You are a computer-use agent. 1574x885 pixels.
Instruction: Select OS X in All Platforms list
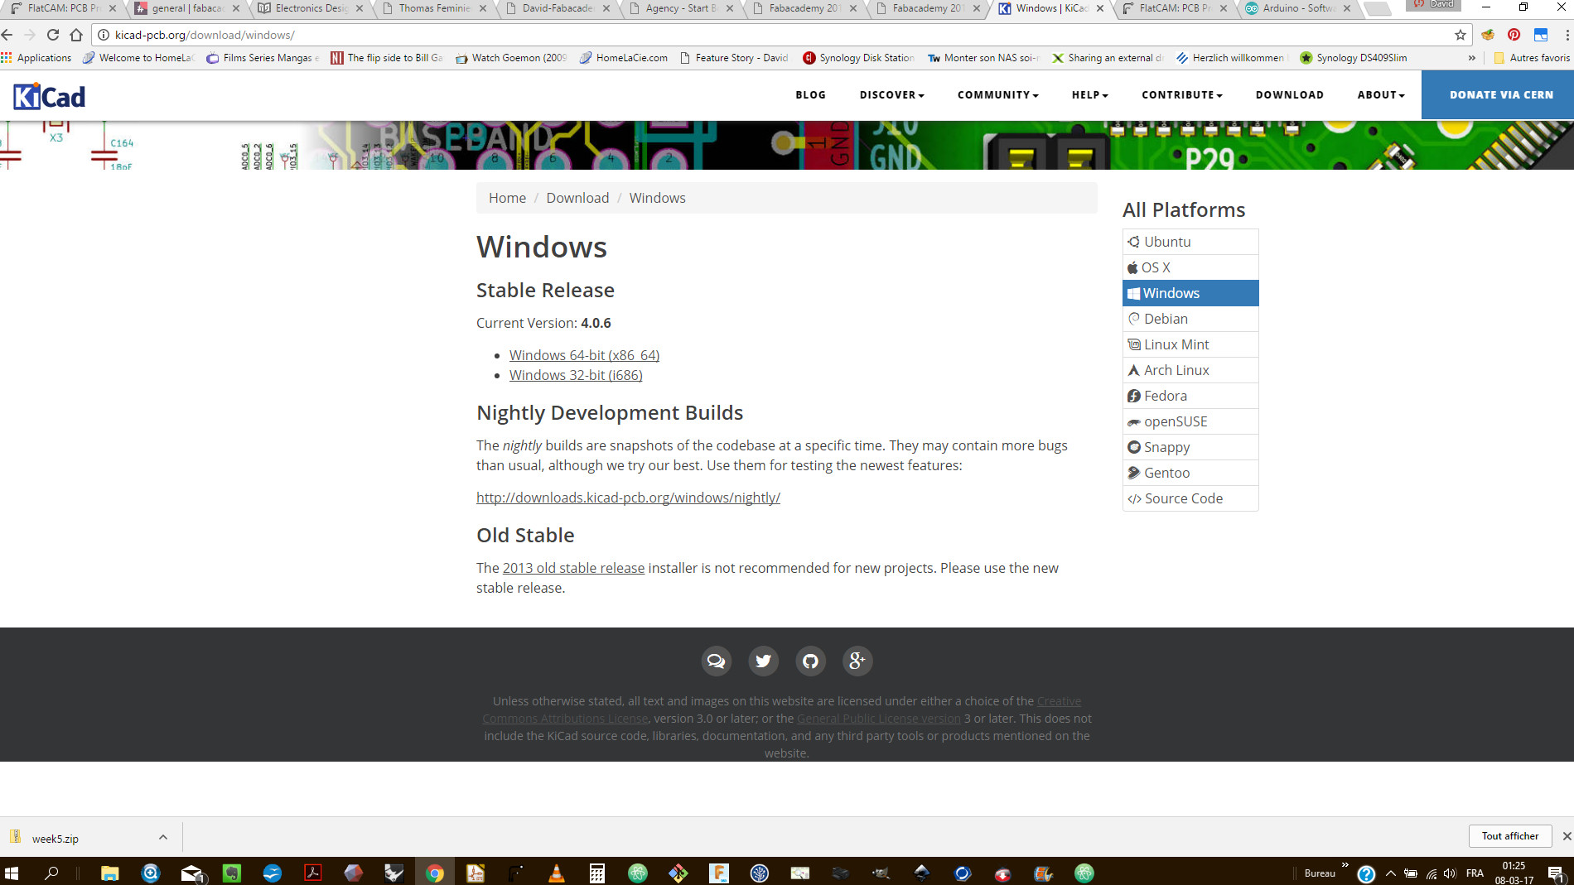(x=1190, y=267)
